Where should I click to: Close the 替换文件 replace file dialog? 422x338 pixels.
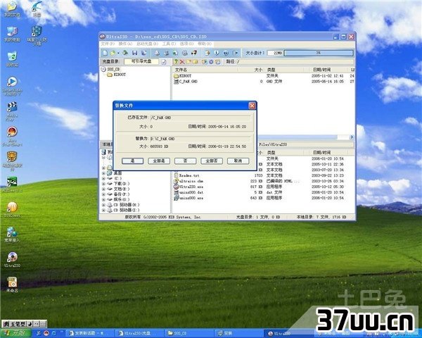pyautogui.click(x=252, y=106)
